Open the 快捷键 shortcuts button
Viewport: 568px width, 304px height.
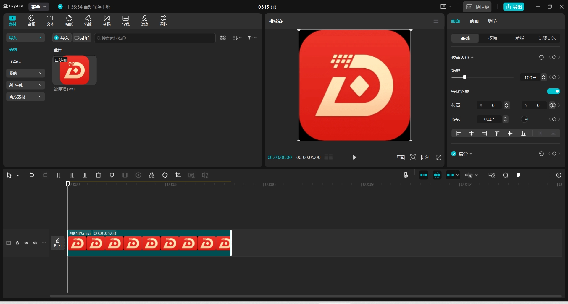477,7
